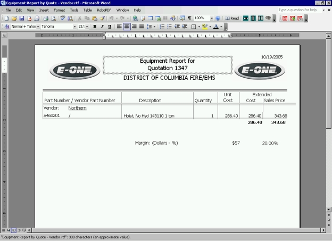Image resolution: width=332 pixels, height=241 pixels.
Task: Open the File menu
Action: coord(8,10)
